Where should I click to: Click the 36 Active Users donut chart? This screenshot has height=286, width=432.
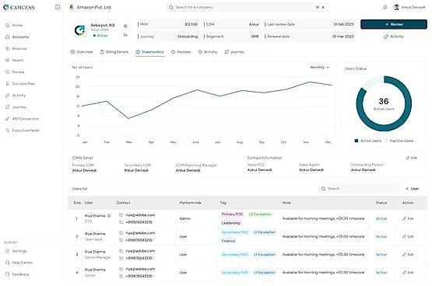pyautogui.click(x=384, y=104)
